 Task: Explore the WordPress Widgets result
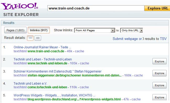160,97
